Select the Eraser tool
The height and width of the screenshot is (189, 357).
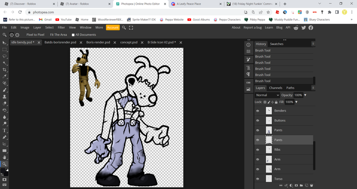point(4,104)
